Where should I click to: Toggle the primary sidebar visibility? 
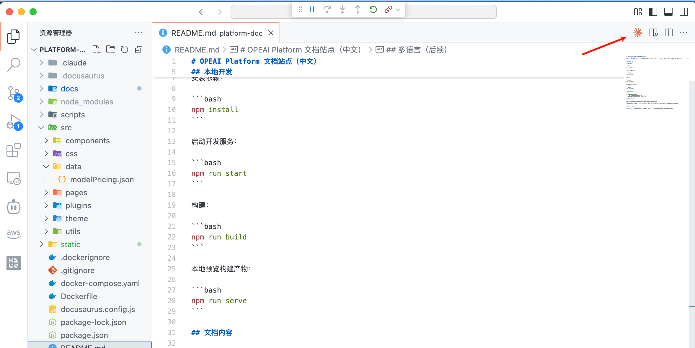click(653, 12)
